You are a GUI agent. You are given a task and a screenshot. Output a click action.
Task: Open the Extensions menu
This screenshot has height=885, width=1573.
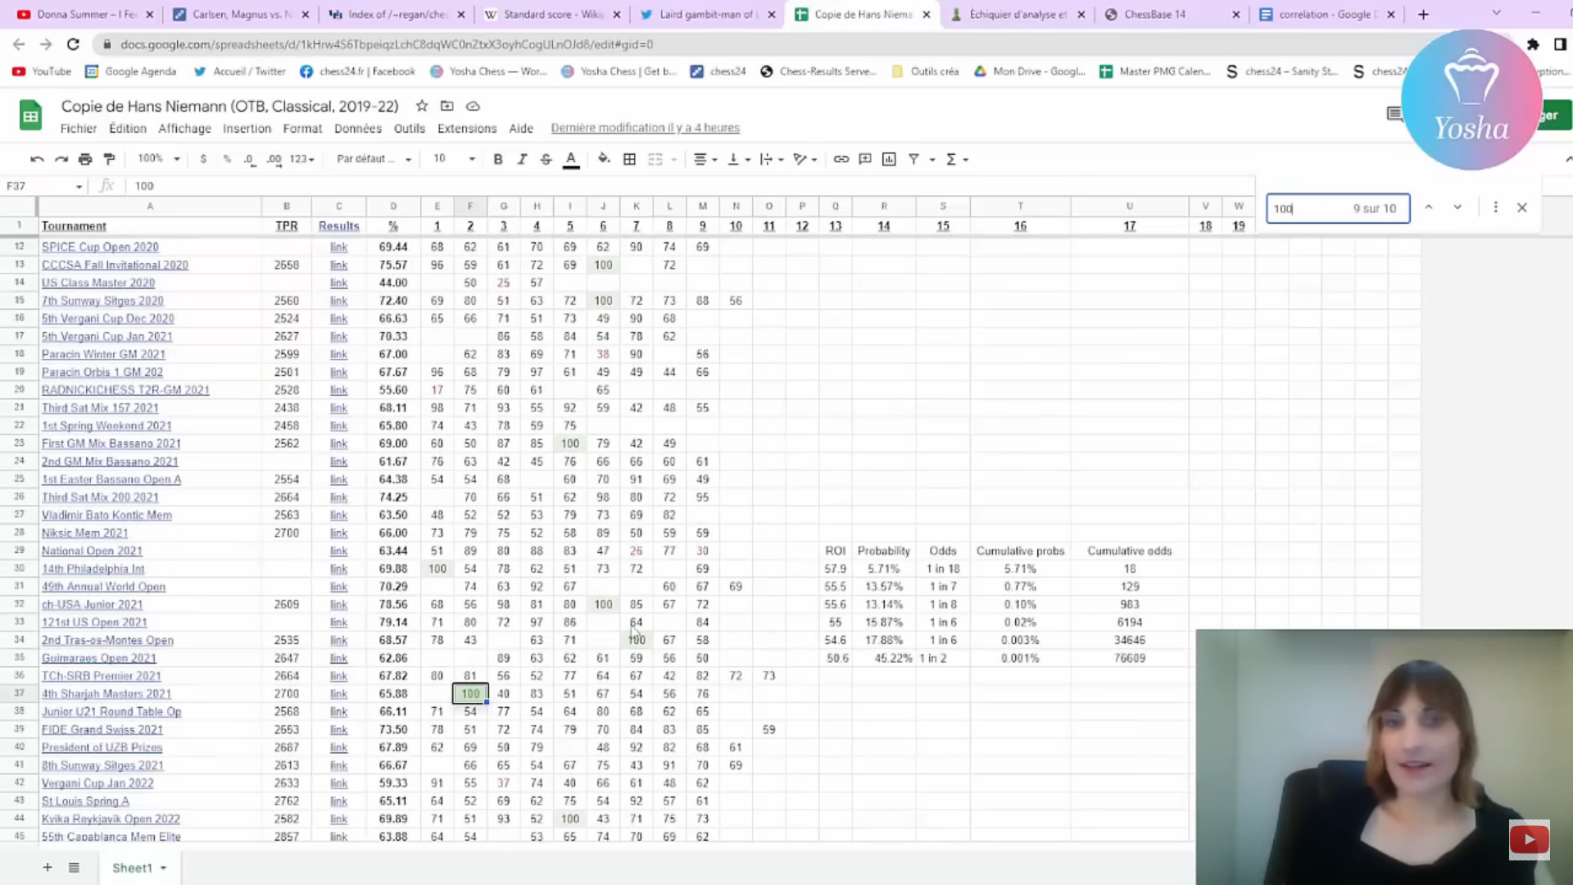tap(466, 129)
